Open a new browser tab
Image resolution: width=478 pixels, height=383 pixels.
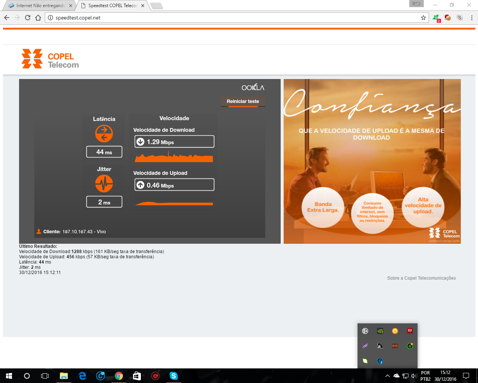pos(157,6)
